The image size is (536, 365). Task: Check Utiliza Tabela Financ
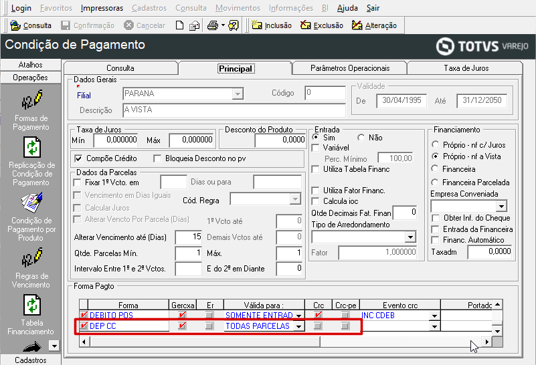(316, 169)
